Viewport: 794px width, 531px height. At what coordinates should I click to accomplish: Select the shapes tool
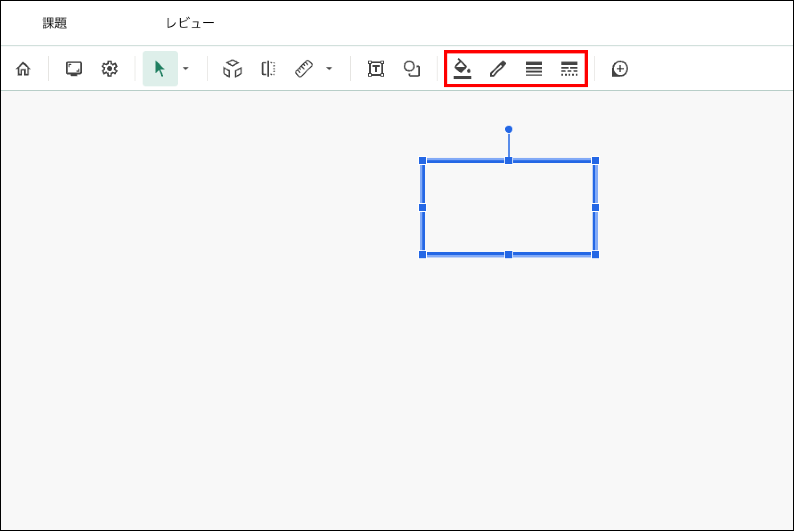[412, 69]
